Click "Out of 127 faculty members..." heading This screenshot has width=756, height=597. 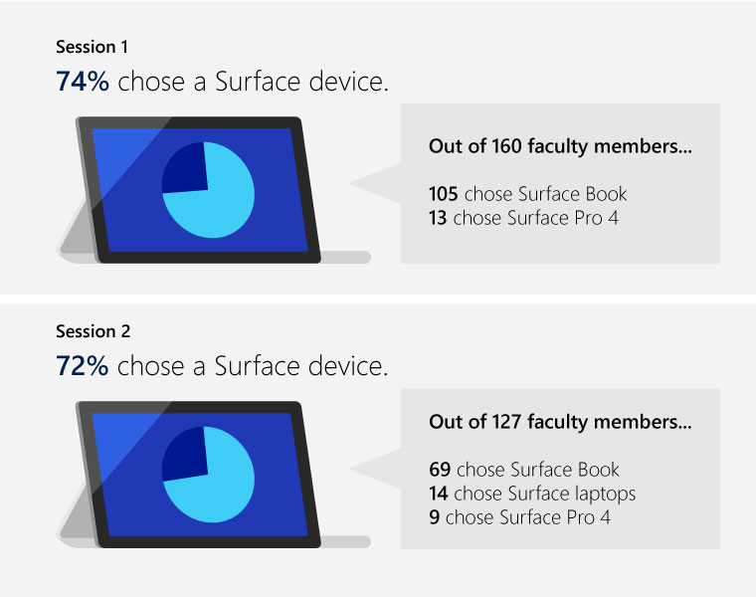point(560,422)
